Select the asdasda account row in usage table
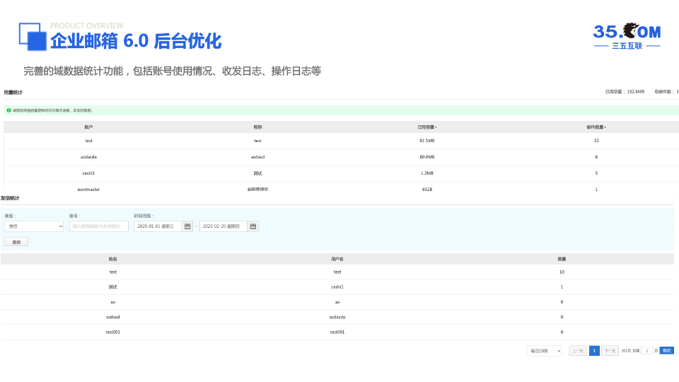The height and width of the screenshot is (382, 679). click(x=88, y=157)
